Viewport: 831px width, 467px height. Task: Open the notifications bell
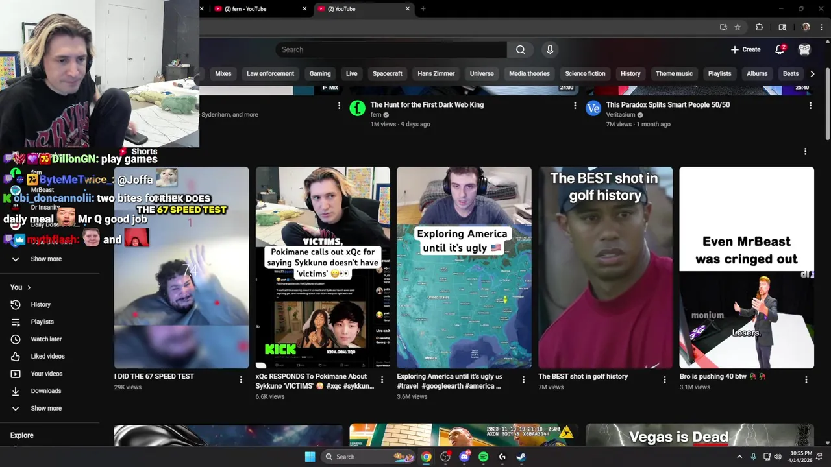tap(780, 49)
